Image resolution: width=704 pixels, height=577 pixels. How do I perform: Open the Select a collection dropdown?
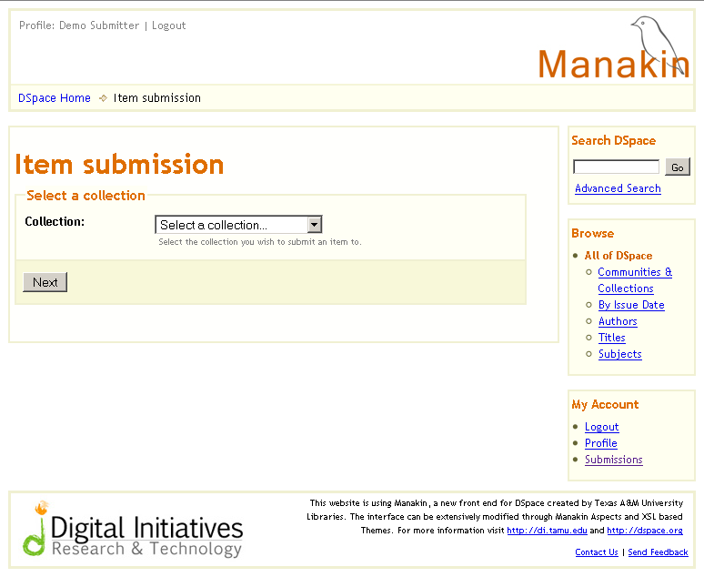(239, 225)
